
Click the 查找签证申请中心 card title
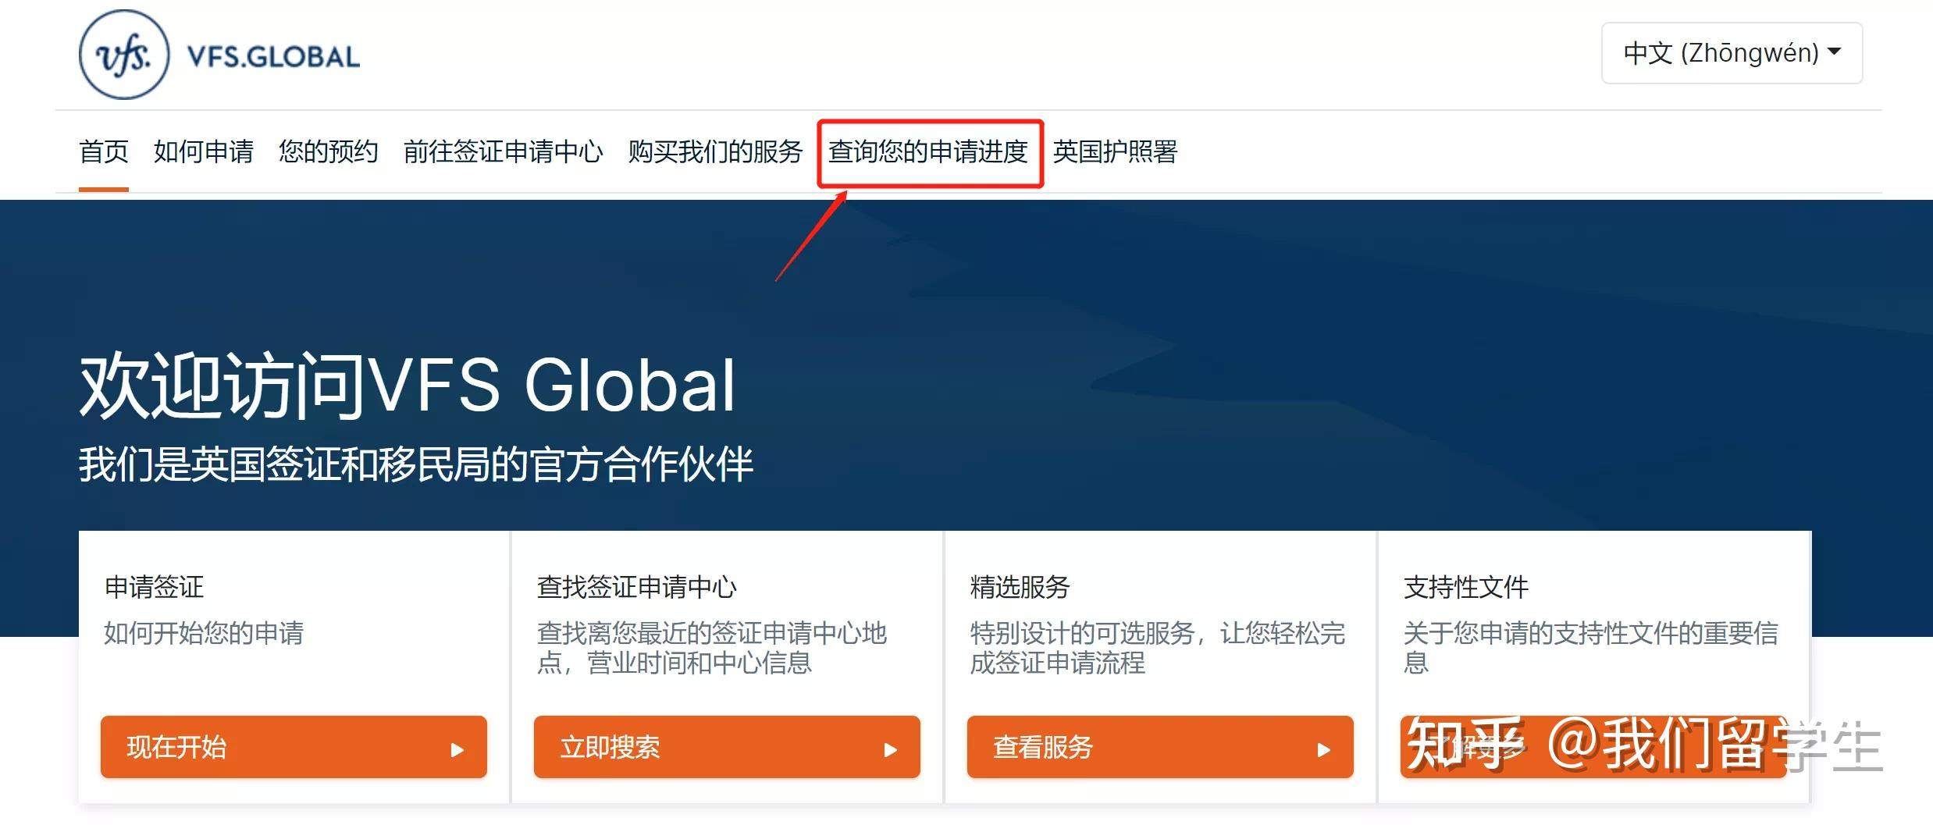[637, 587]
